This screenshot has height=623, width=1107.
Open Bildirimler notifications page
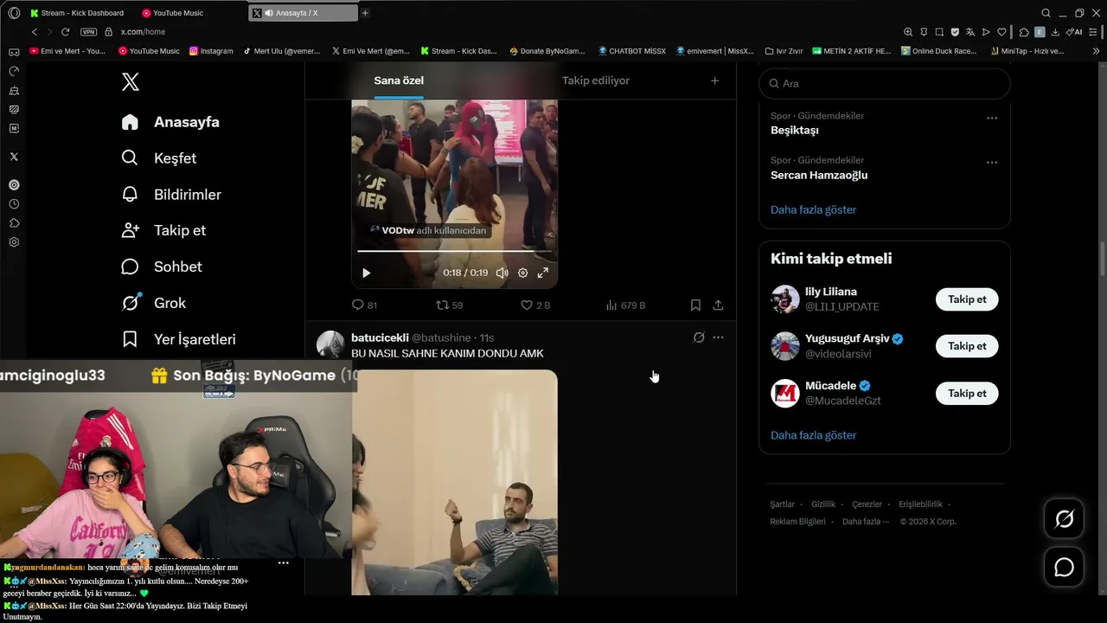[171, 195]
